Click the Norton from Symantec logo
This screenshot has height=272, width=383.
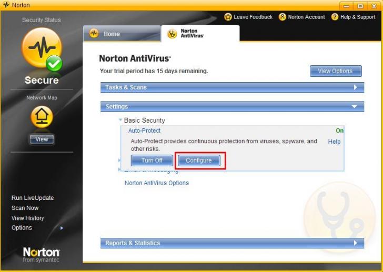(41, 255)
